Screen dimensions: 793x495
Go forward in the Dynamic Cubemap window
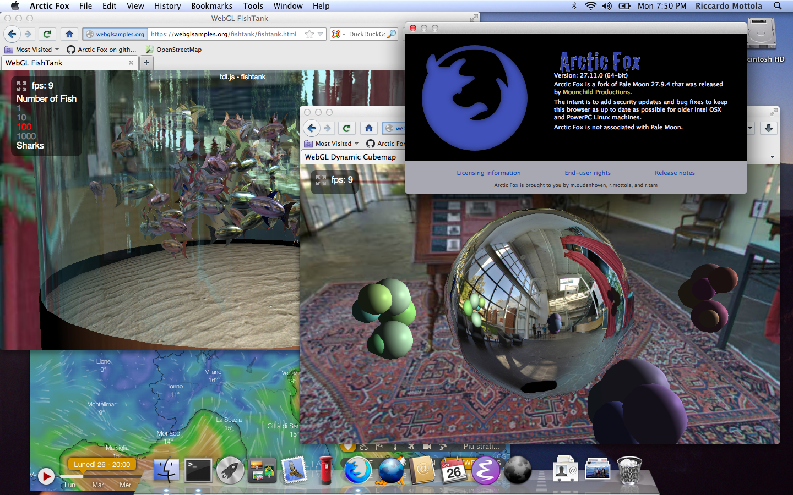tap(327, 128)
